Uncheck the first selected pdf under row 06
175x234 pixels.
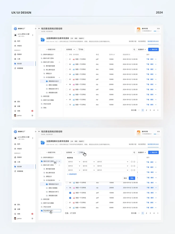pyautogui.click(x=70, y=193)
